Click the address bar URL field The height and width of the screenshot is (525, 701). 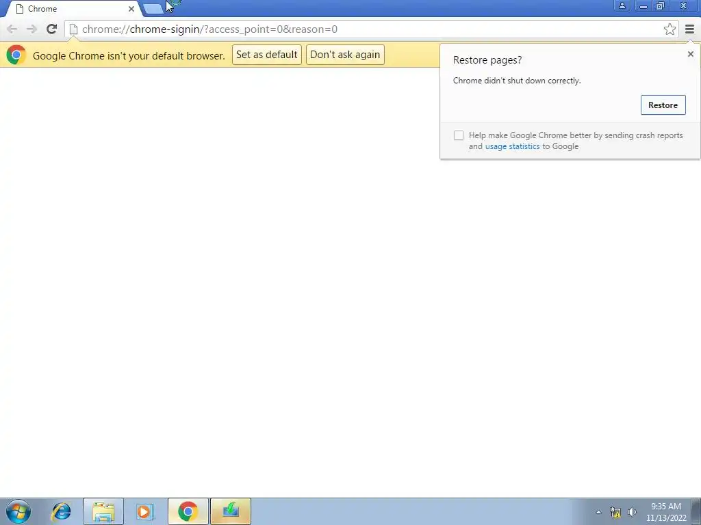(371, 29)
